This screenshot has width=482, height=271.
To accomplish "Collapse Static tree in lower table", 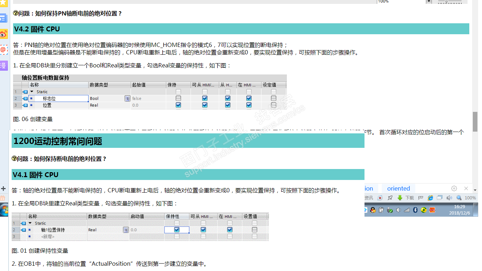I will [30, 223].
